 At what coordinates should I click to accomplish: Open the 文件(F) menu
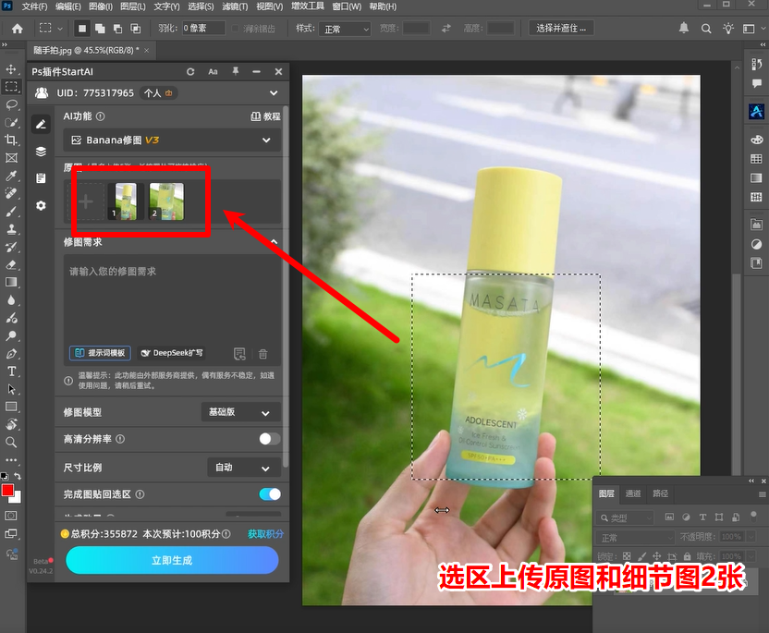point(34,6)
